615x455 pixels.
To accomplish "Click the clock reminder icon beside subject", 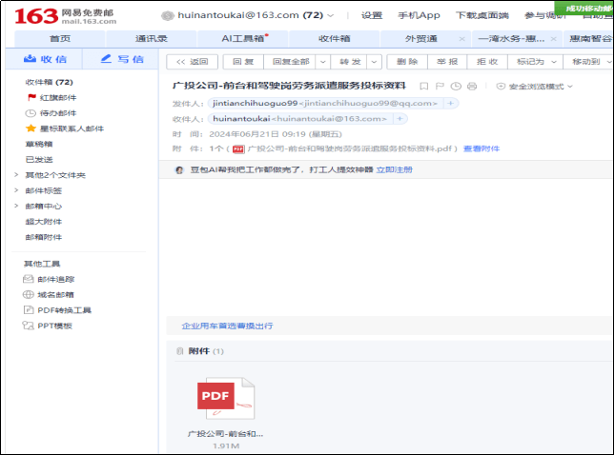I will (457, 86).
